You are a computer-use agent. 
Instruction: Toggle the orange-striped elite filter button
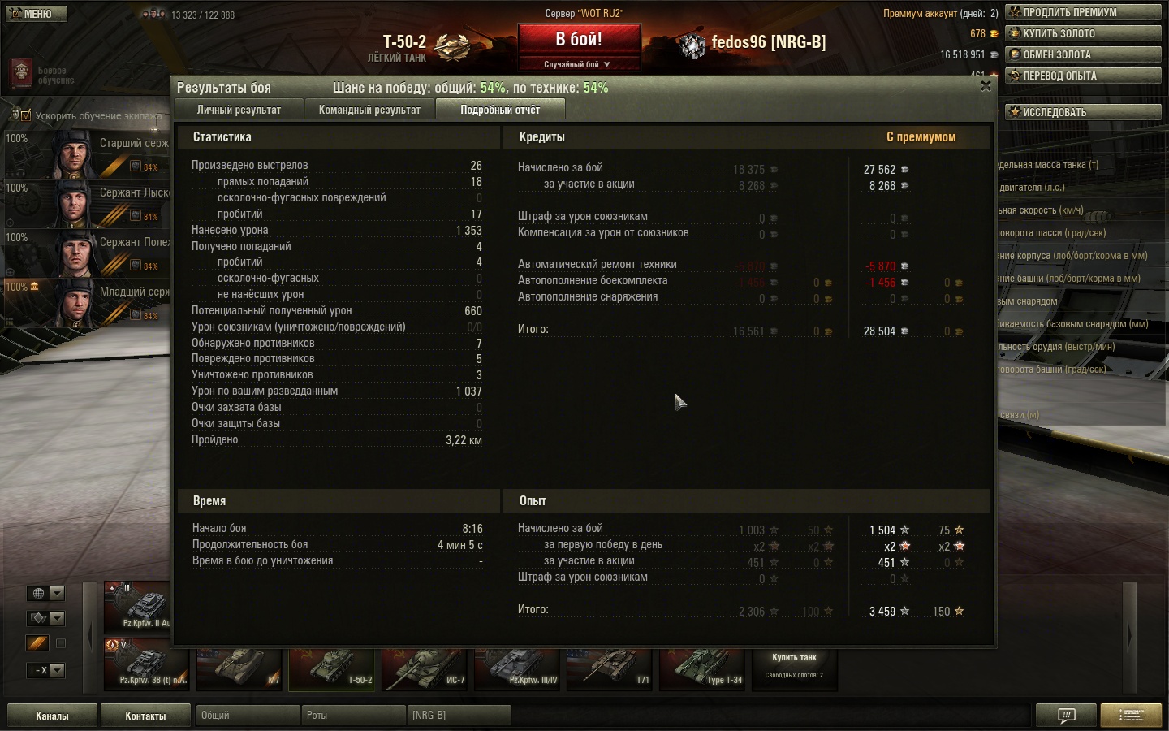point(37,643)
